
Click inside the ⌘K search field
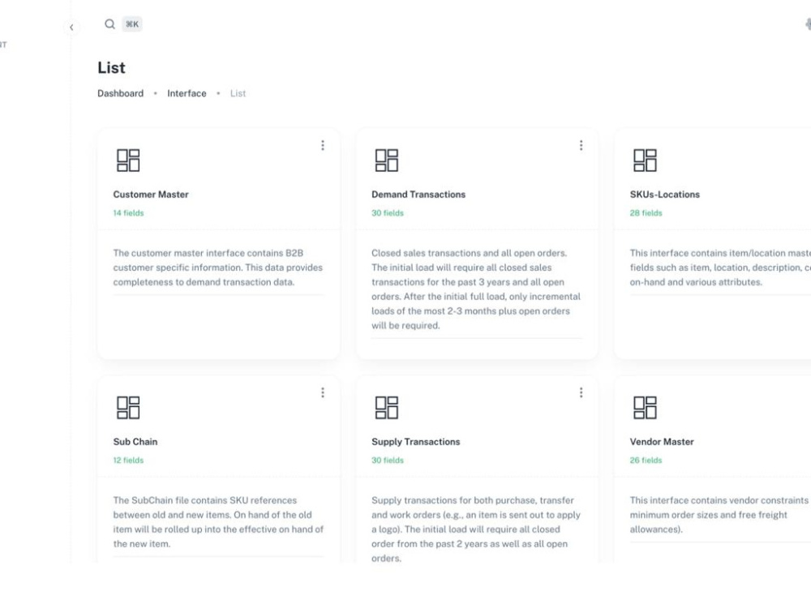point(131,24)
